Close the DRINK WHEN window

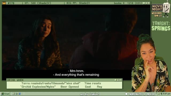click(x=121, y=80)
